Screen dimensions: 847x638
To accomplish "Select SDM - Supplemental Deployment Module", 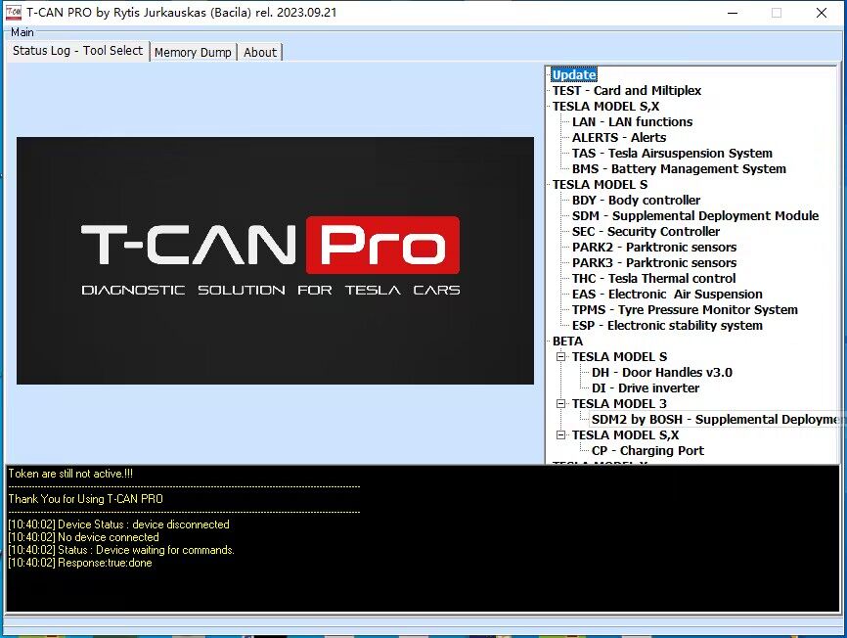I will 695,215.
